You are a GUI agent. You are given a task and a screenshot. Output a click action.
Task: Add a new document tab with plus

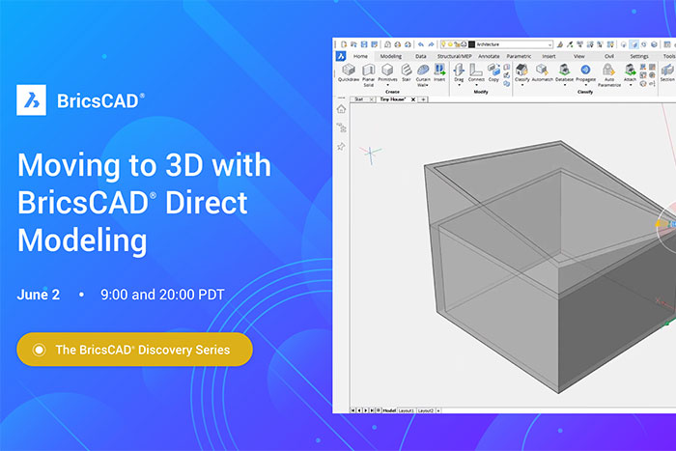click(423, 99)
